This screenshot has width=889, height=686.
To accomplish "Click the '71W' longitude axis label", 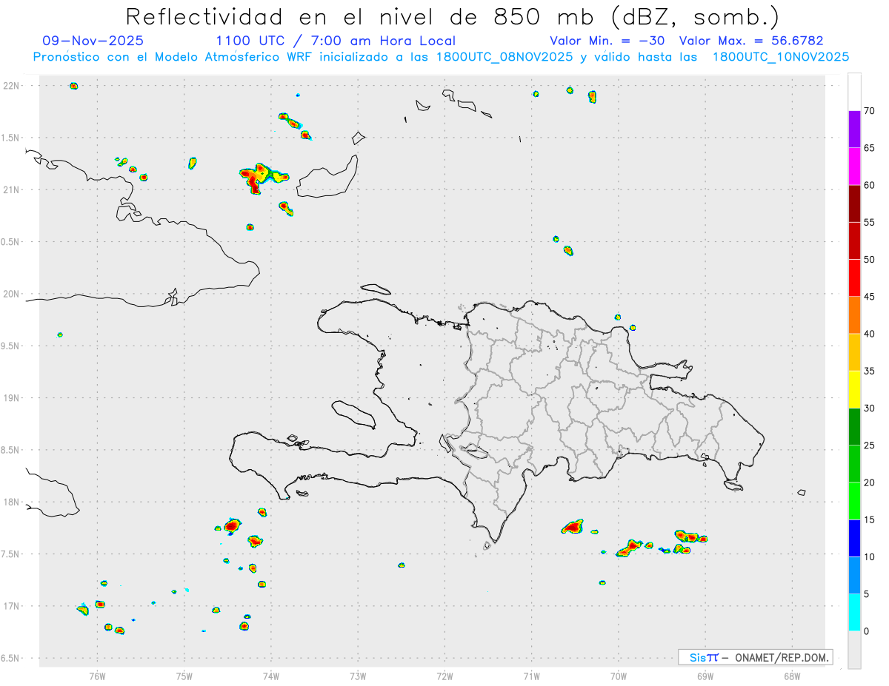I will [x=531, y=676].
